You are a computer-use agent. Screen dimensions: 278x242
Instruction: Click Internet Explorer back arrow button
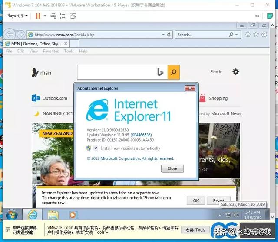(9, 35)
